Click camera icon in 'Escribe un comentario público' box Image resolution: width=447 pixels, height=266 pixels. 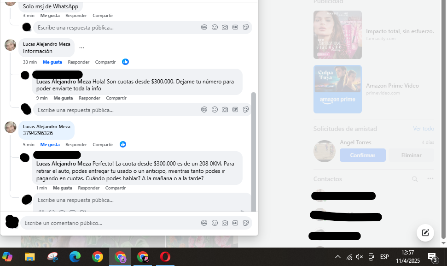(225, 223)
